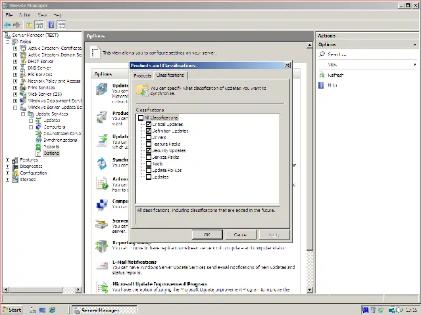Click the Features node icon
The height and width of the screenshot is (315, 421).
pos(15,160)
